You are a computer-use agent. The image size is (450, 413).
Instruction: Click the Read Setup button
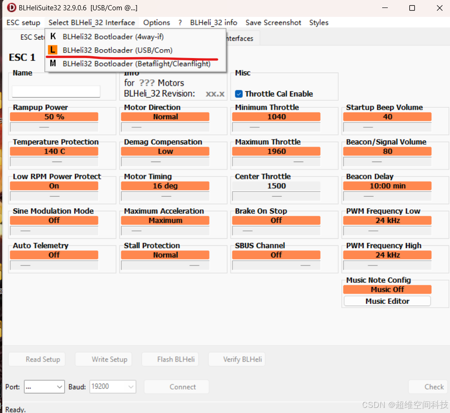[37, 359]
